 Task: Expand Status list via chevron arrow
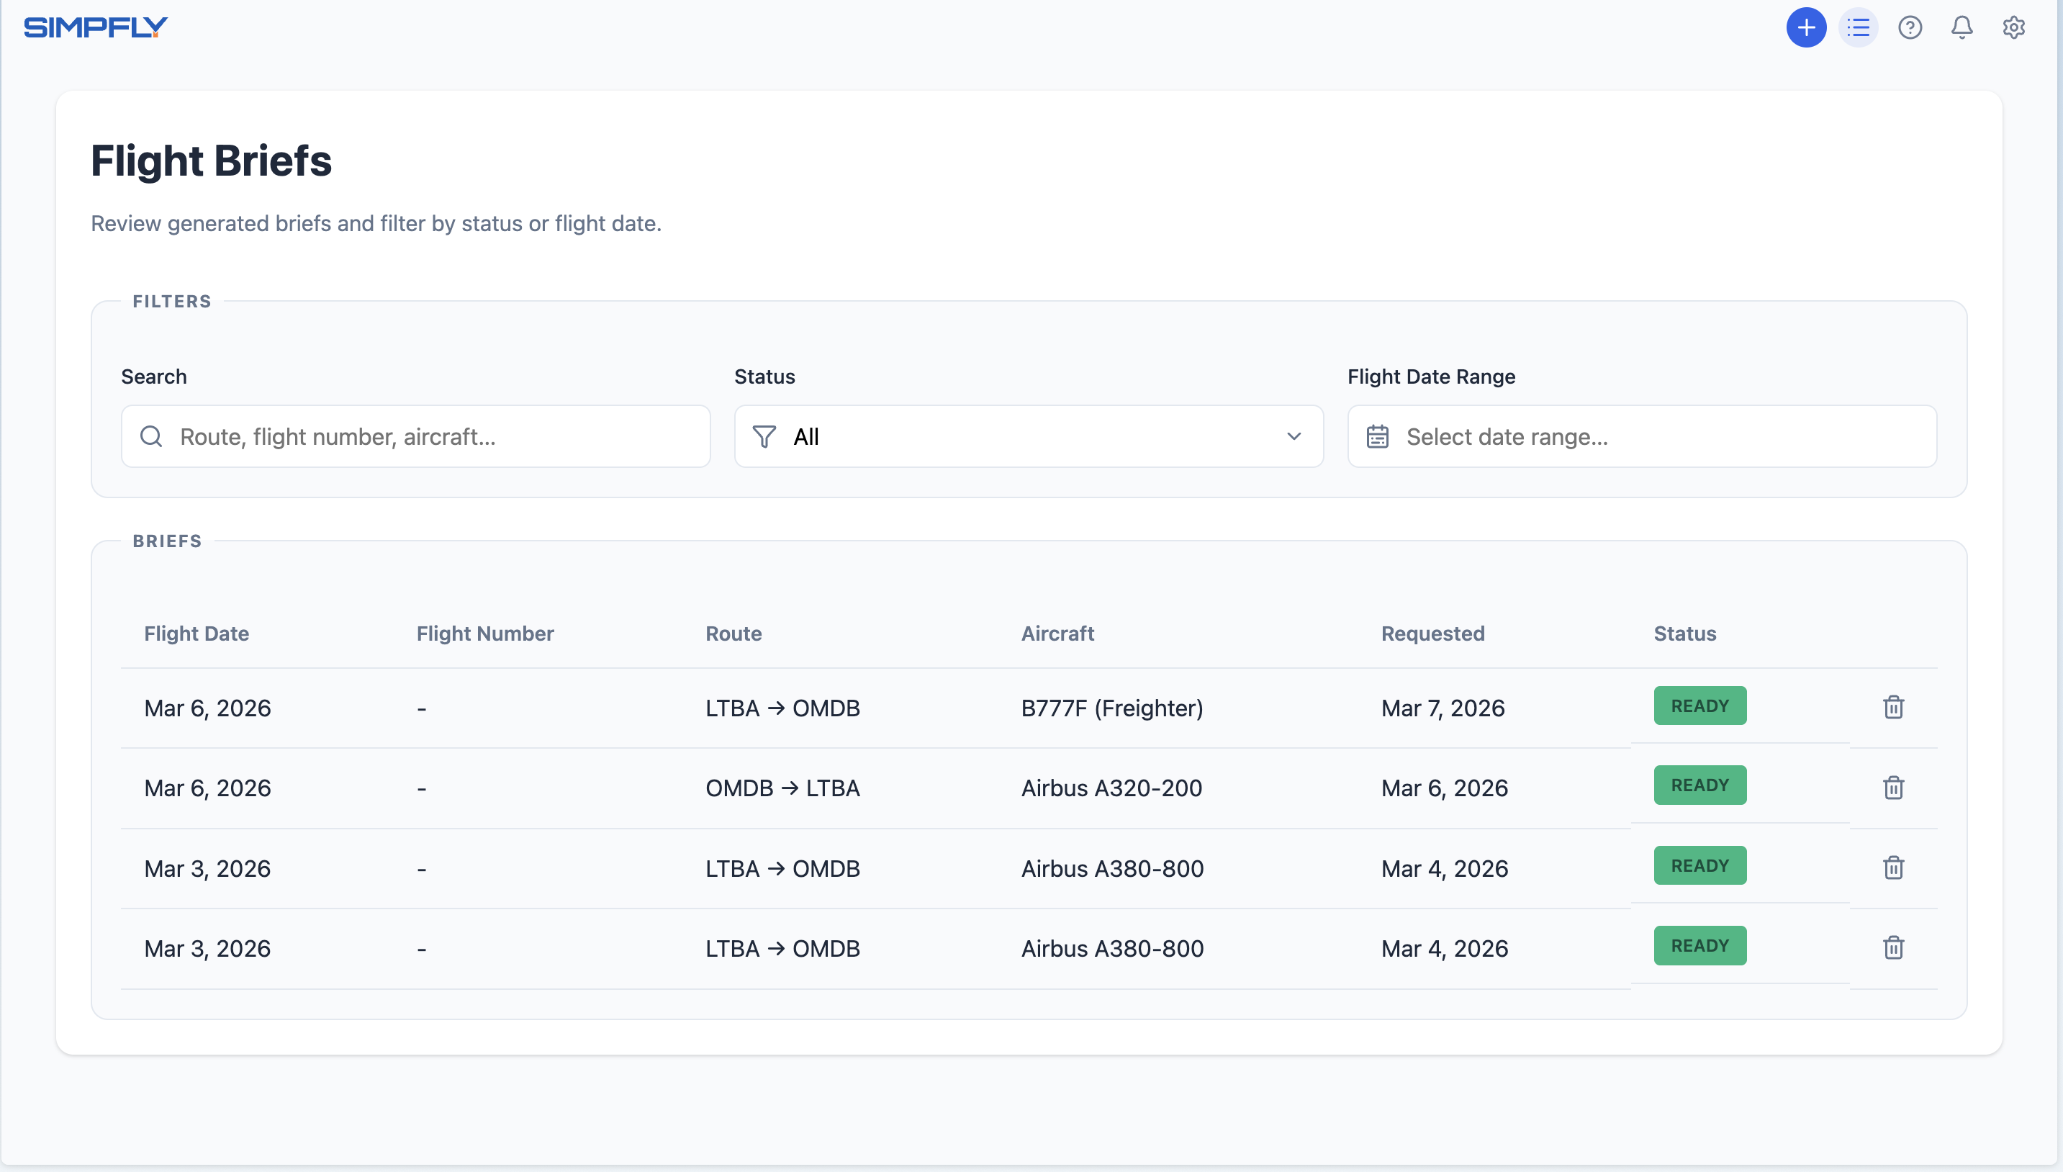point(1293,436)
